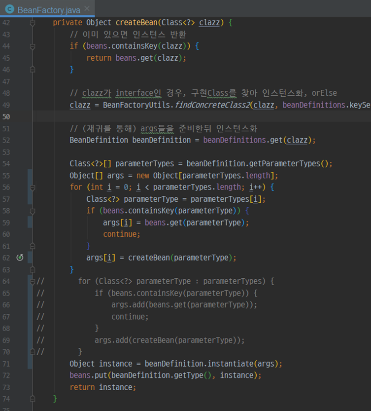Image resolution: width=371 pixels, height=411 pixels.
Task: Click the recursive createBean call on line 62
Action: tap(149, 258)
